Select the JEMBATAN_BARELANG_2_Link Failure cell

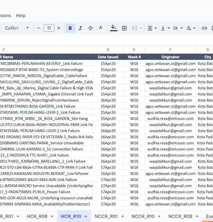click(47, 161)
